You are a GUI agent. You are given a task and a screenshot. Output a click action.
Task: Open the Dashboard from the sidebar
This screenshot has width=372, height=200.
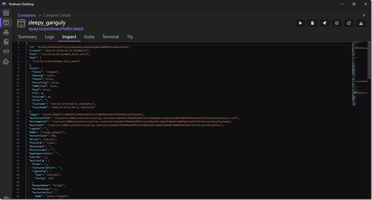[6, 13]
